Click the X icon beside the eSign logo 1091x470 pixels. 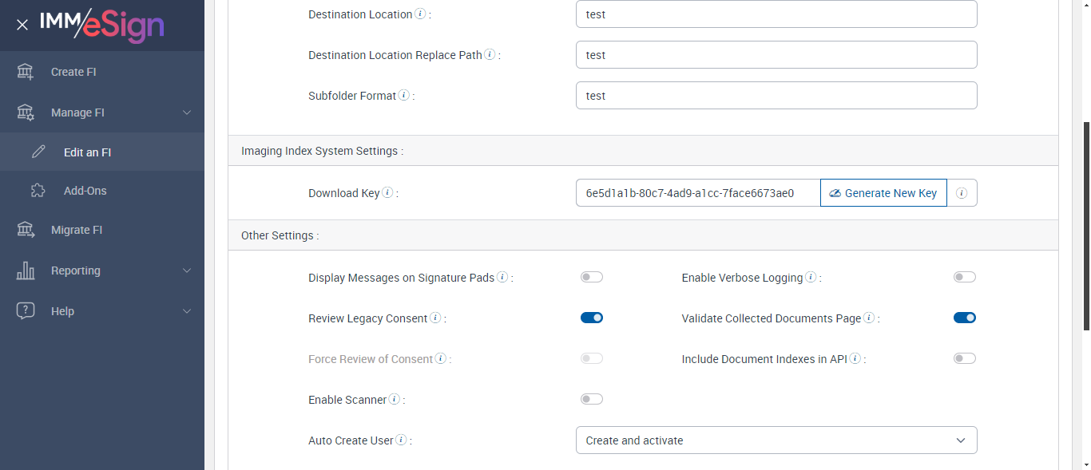22,25
